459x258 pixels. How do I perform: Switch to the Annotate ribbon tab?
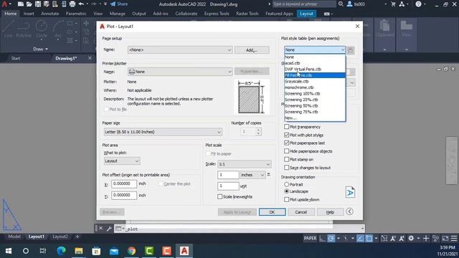tap(49, 14)
